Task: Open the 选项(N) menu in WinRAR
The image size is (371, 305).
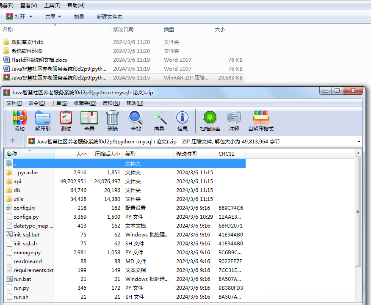Action: tap(111, 103)
